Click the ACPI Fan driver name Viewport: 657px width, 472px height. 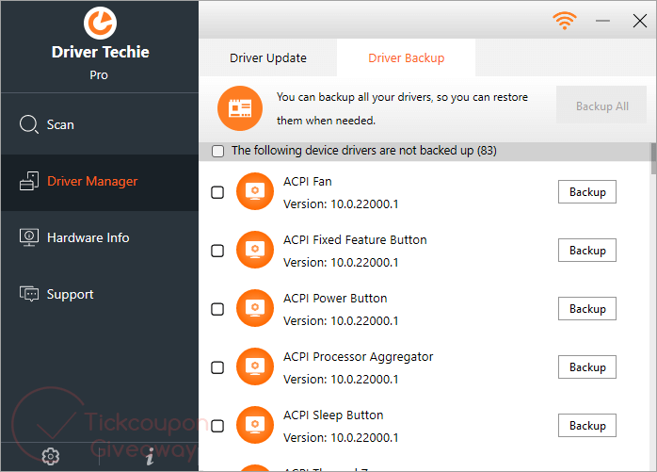coord(308,181)
